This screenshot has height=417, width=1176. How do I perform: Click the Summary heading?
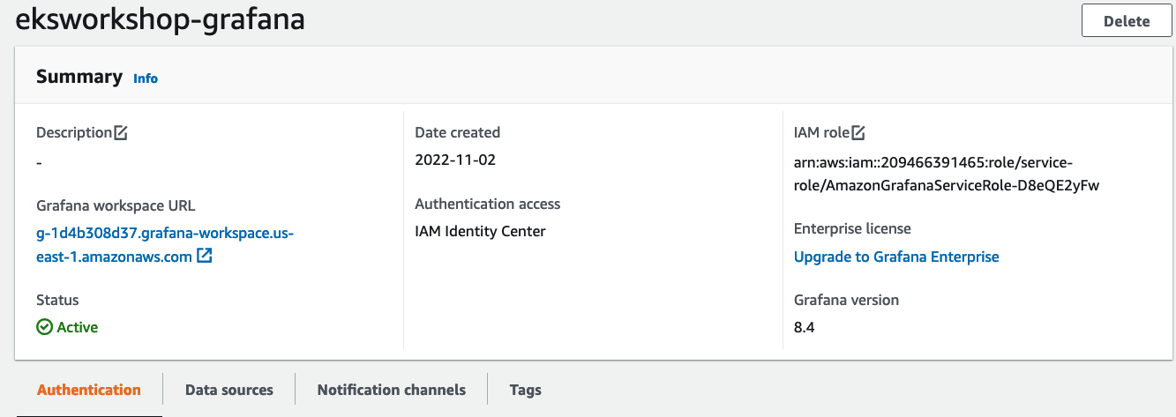[79, 77]
